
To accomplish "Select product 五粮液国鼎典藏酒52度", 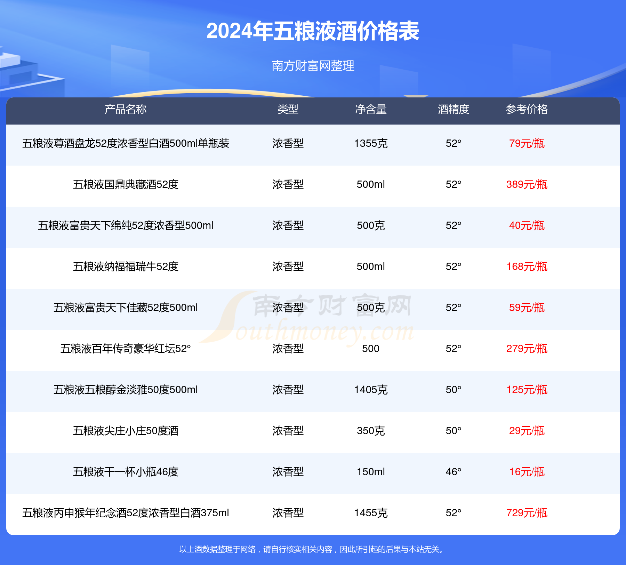I will [126, 184].
